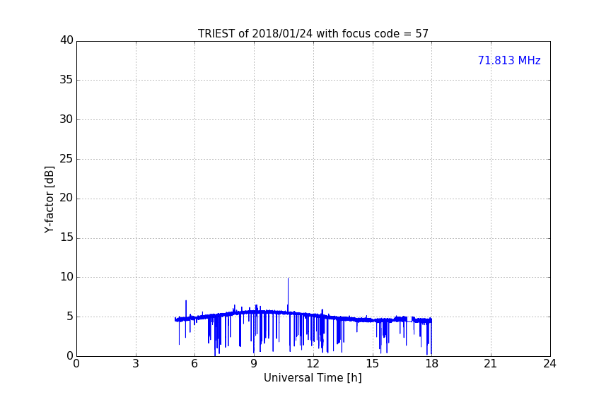
Task: Click the tallest spike reaching 10 dB
Action: pos(288,294)
